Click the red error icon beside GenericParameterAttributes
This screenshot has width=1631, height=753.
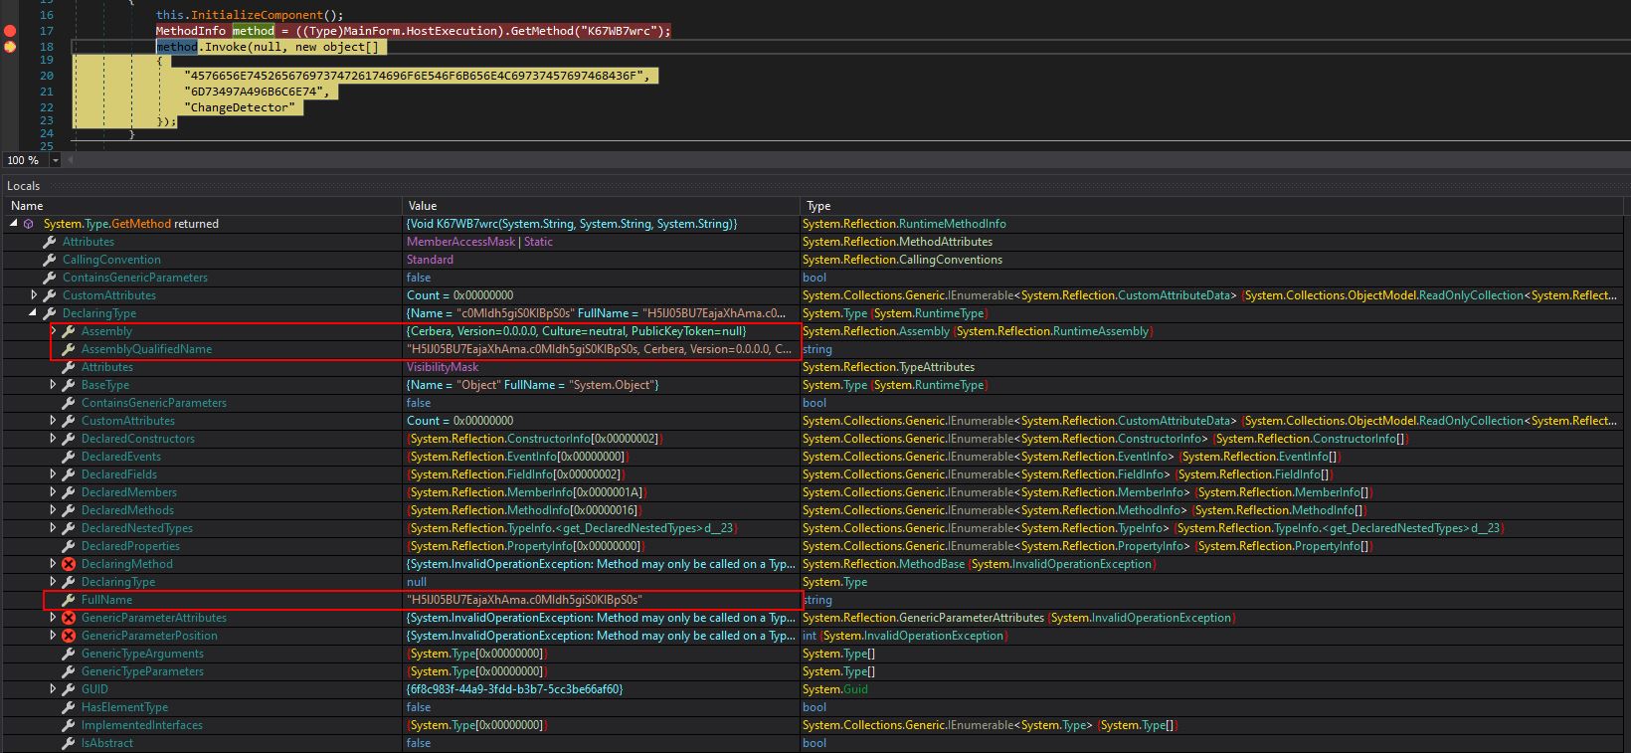point(68,618)
